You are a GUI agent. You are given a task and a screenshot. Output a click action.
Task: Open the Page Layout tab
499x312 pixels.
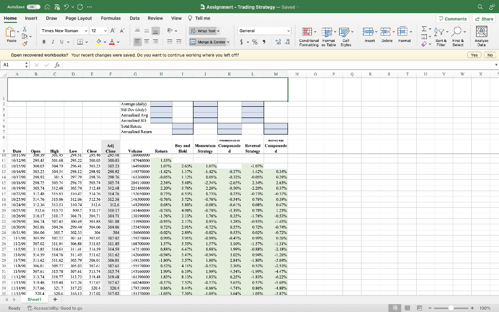click(78, 18)
